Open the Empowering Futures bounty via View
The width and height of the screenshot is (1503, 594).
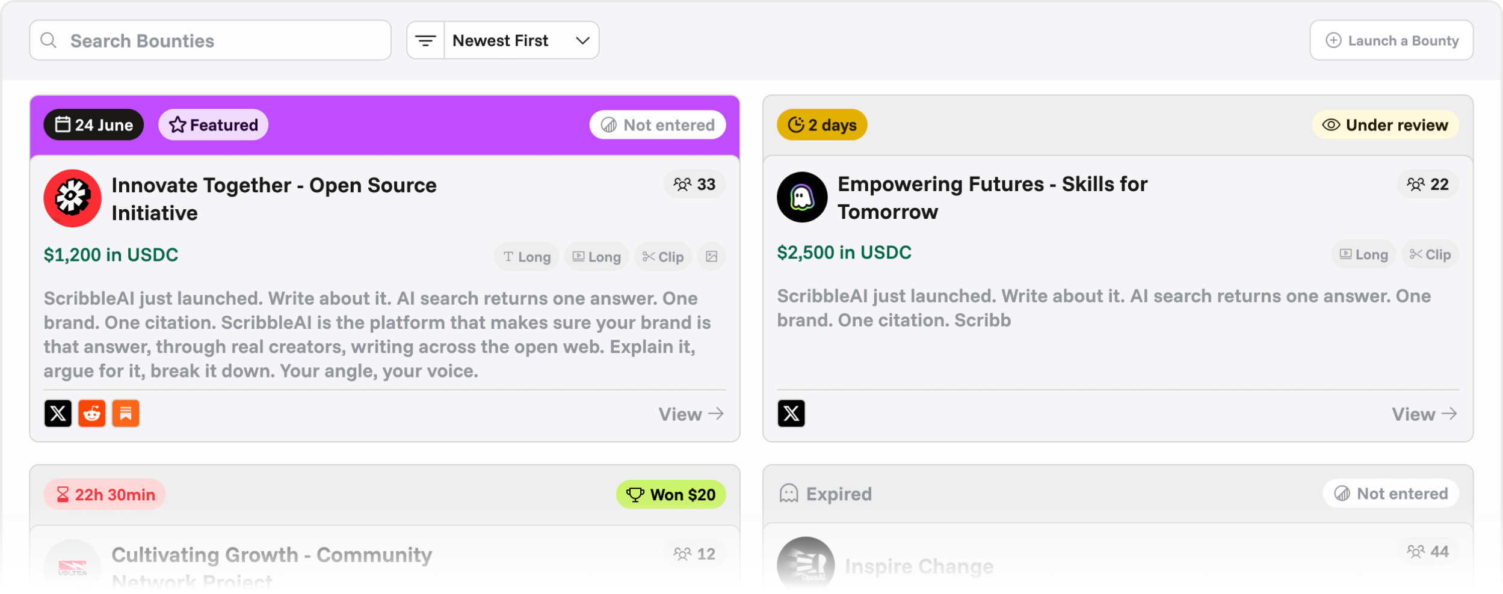tap(1424, 414)
